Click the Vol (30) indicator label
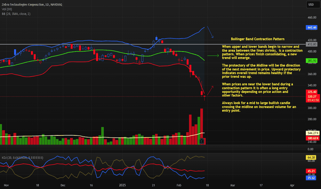Image resolution: width=321 pixels, height=189 pixels. tap(7, 9)
